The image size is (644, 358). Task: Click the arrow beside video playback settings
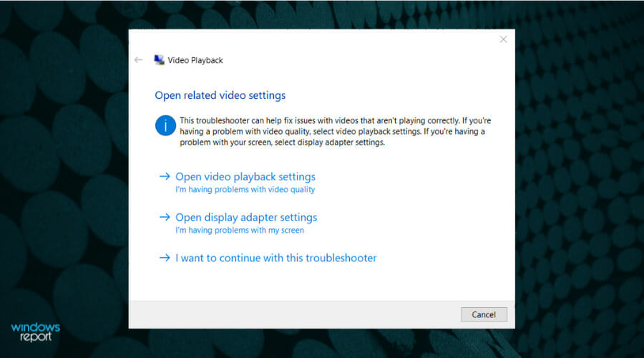tap(165, 176)
